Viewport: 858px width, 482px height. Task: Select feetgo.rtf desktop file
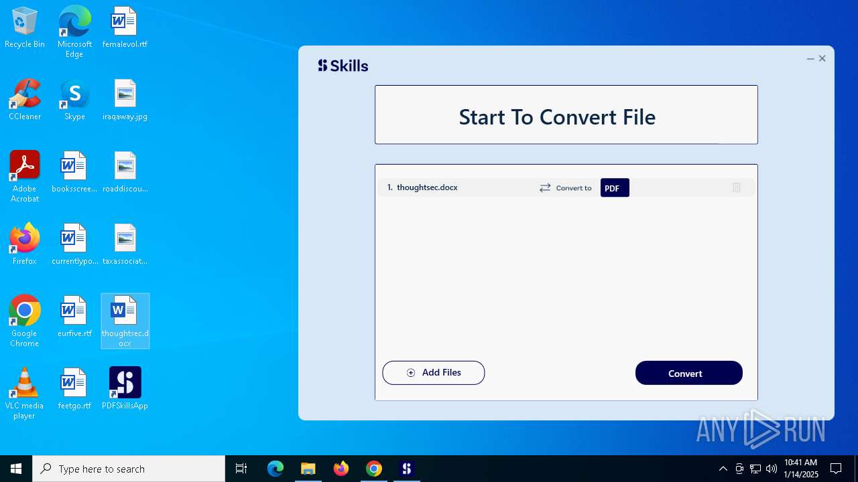74,389
